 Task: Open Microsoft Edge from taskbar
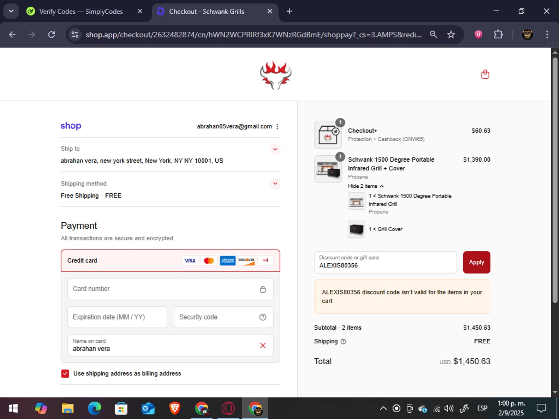click(94, 409)
